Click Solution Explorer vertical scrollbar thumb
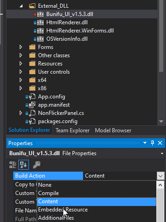 click(161, 36)
